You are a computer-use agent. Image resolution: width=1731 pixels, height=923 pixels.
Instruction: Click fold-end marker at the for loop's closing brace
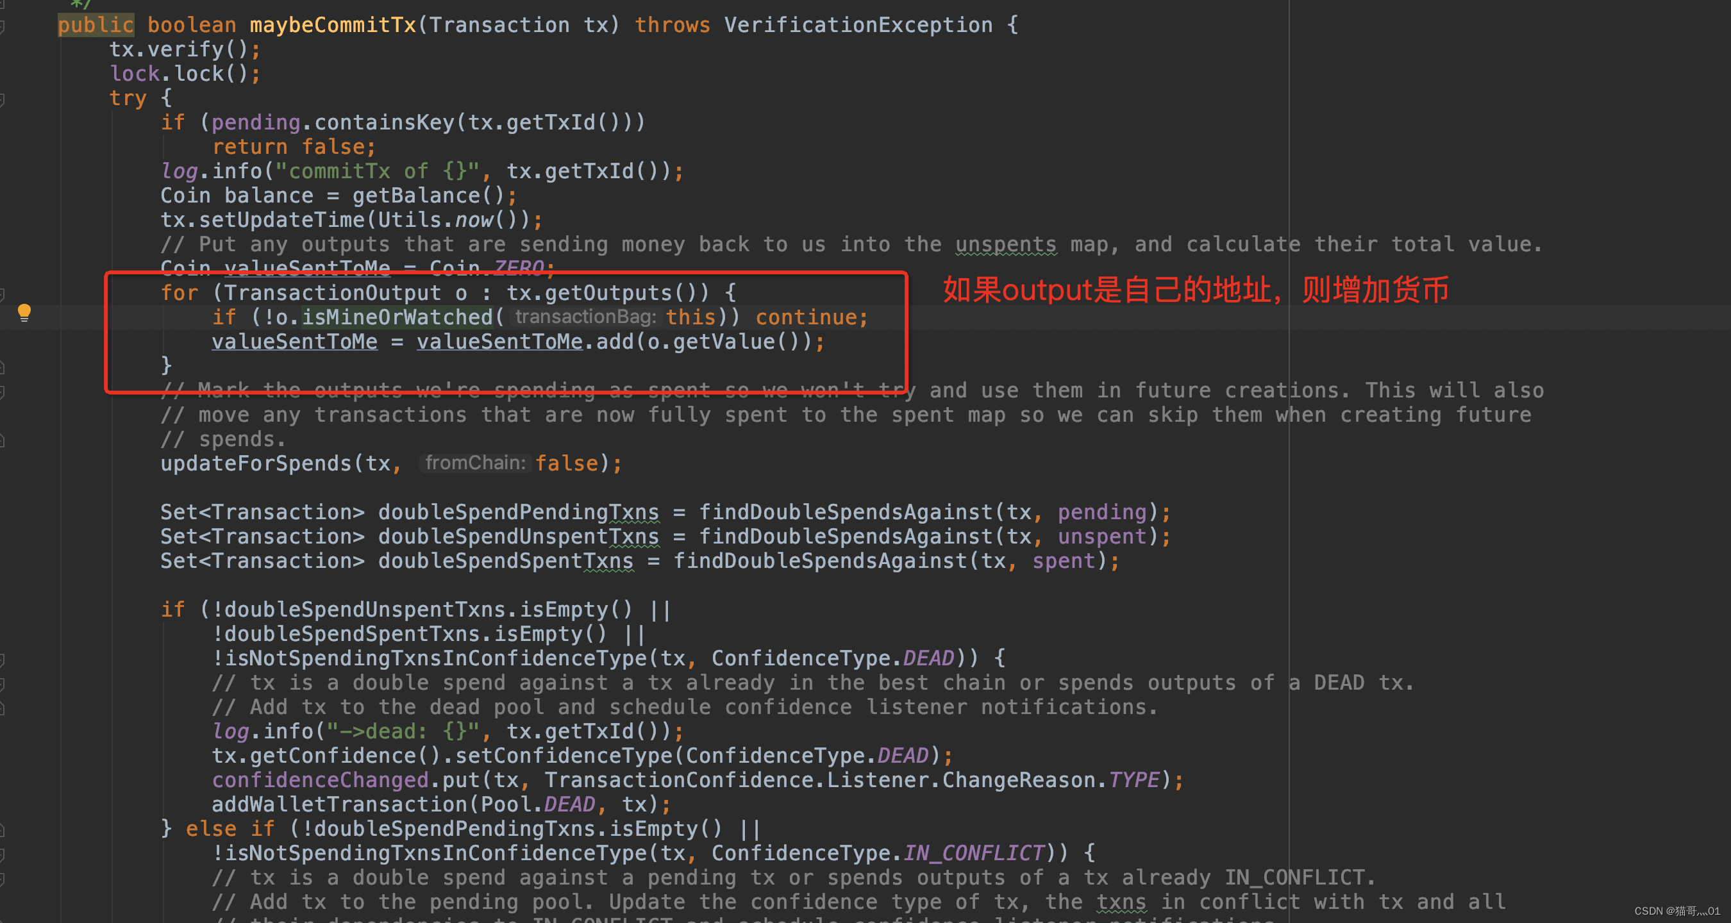pos(2,367)
